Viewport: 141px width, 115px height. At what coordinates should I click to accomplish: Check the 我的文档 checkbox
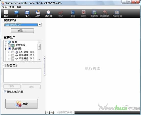9,45
